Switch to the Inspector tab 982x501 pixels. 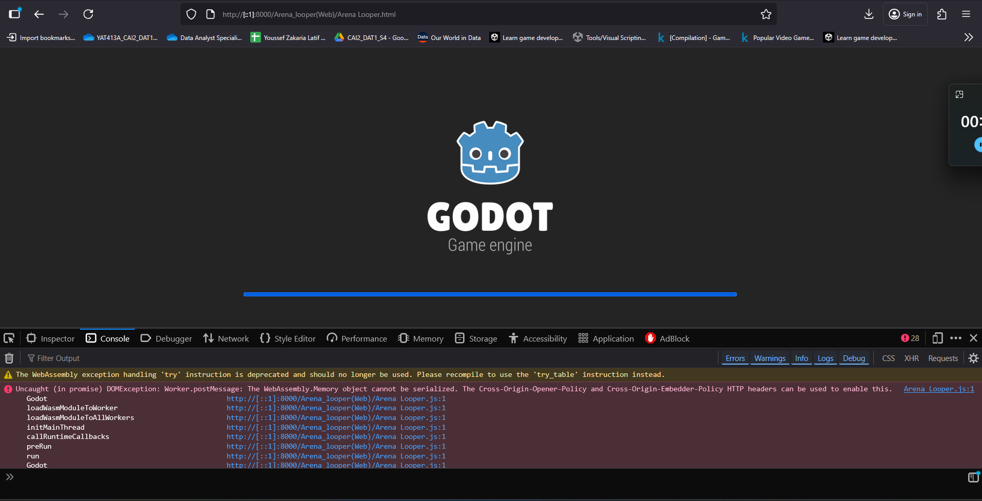50,338
